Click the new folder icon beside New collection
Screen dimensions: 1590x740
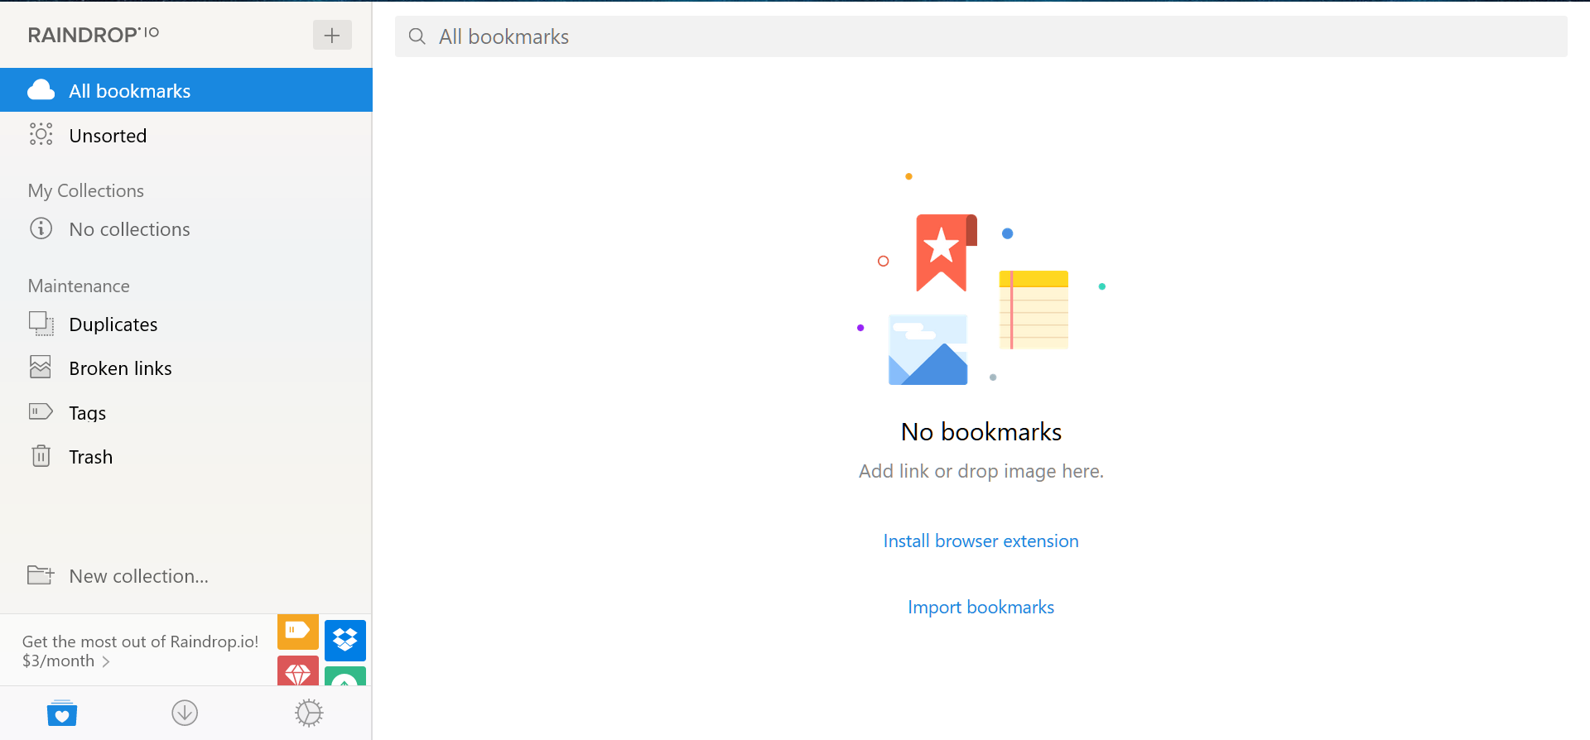pos(41,574)
